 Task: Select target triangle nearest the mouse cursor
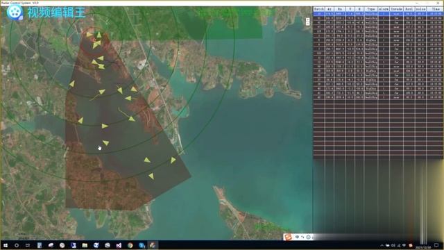click(106, 142)
